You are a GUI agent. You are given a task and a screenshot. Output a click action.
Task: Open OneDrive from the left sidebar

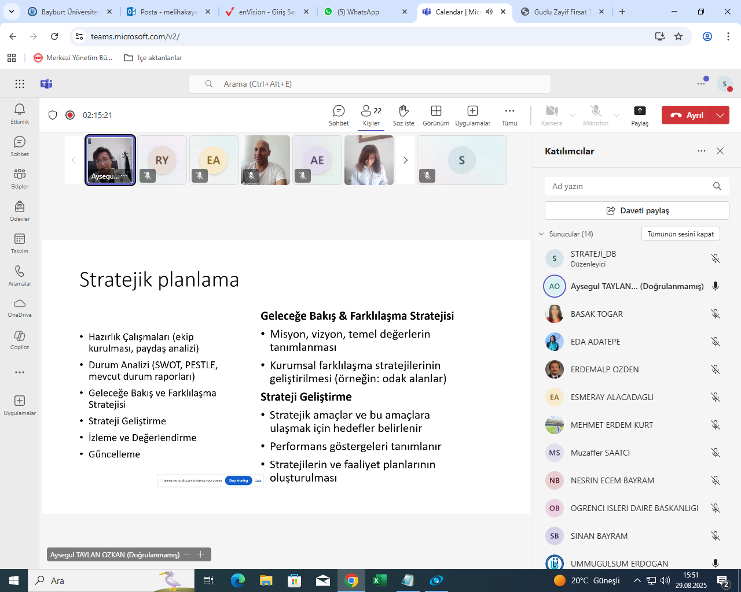(20, 308)
